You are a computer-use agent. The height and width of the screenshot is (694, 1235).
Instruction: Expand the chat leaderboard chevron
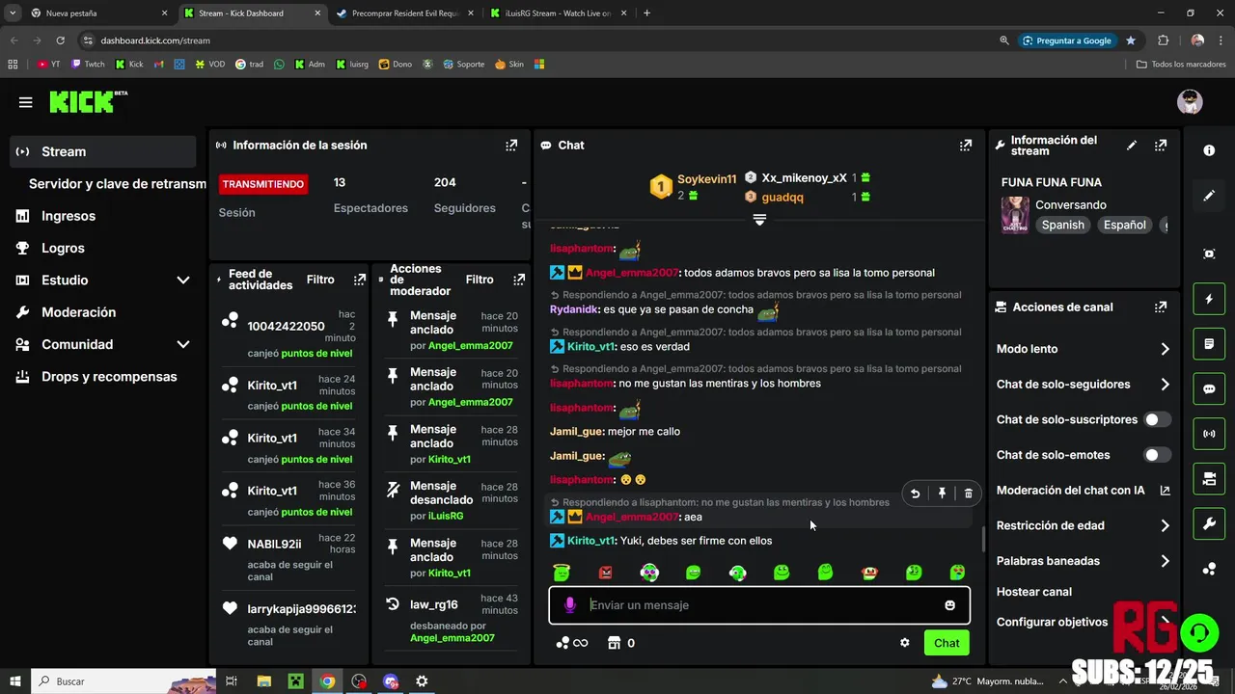[759, 220]
